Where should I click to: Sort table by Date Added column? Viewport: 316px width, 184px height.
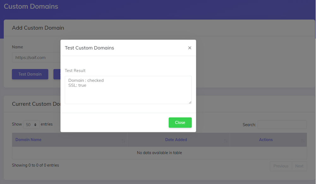point(176,139)
